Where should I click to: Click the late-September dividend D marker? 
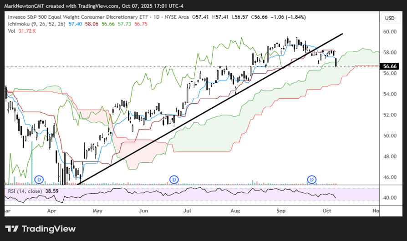[x=312, y=179]
